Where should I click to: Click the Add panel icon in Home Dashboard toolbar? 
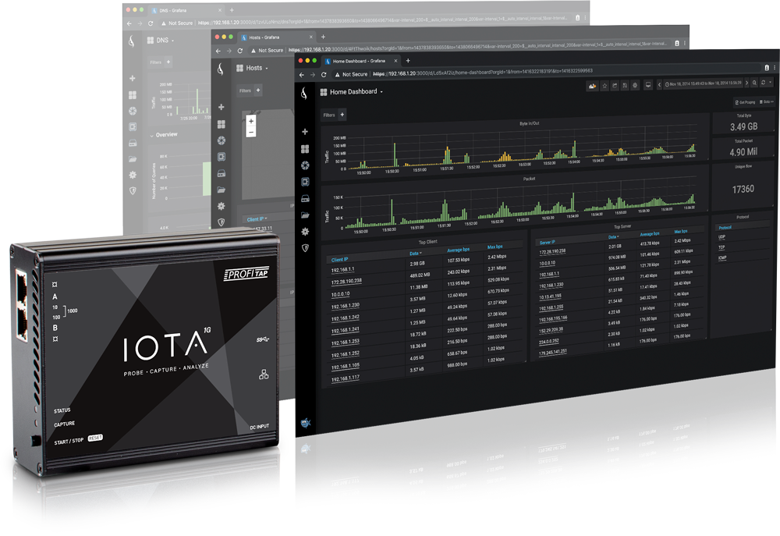point(592,86)
